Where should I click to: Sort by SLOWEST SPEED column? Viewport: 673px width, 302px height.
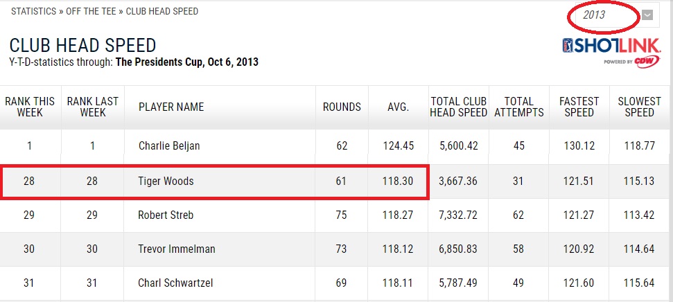pyautogui.click(x=639, y=107)
